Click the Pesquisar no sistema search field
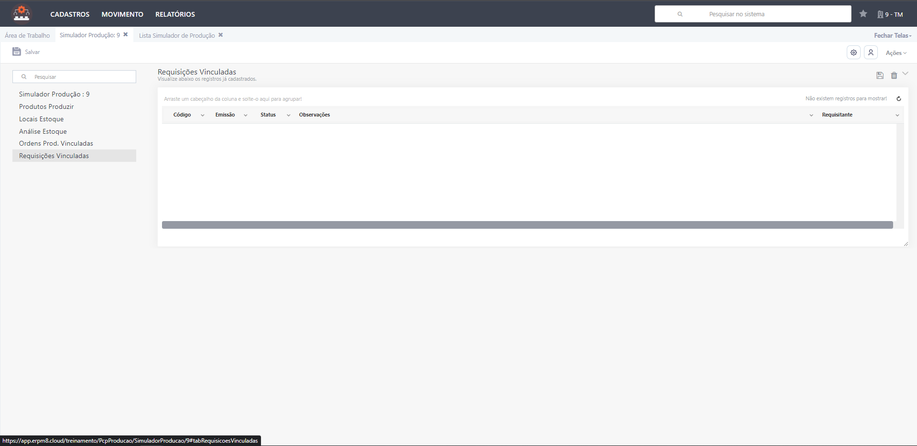The height and width of the screenshot is (446, 917). [x=753, y=14]
